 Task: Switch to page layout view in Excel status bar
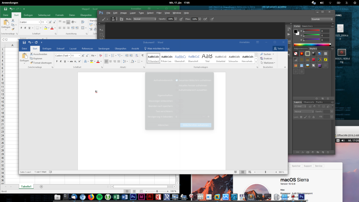coord(134,191)
